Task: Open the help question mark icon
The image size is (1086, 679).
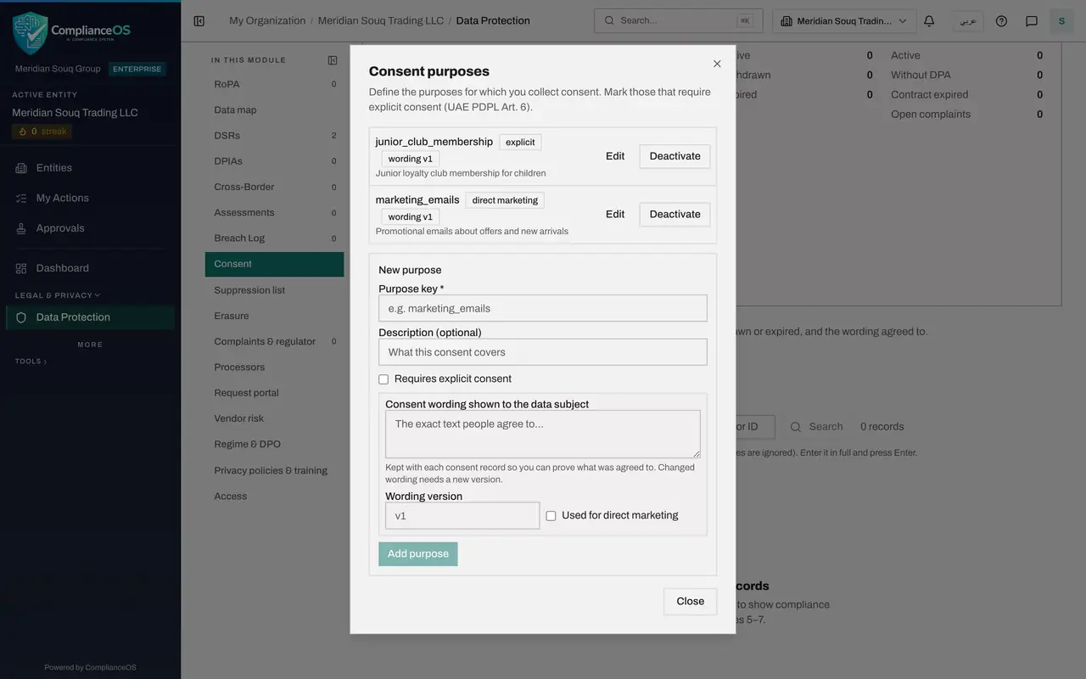Action: pos(1001,21)
